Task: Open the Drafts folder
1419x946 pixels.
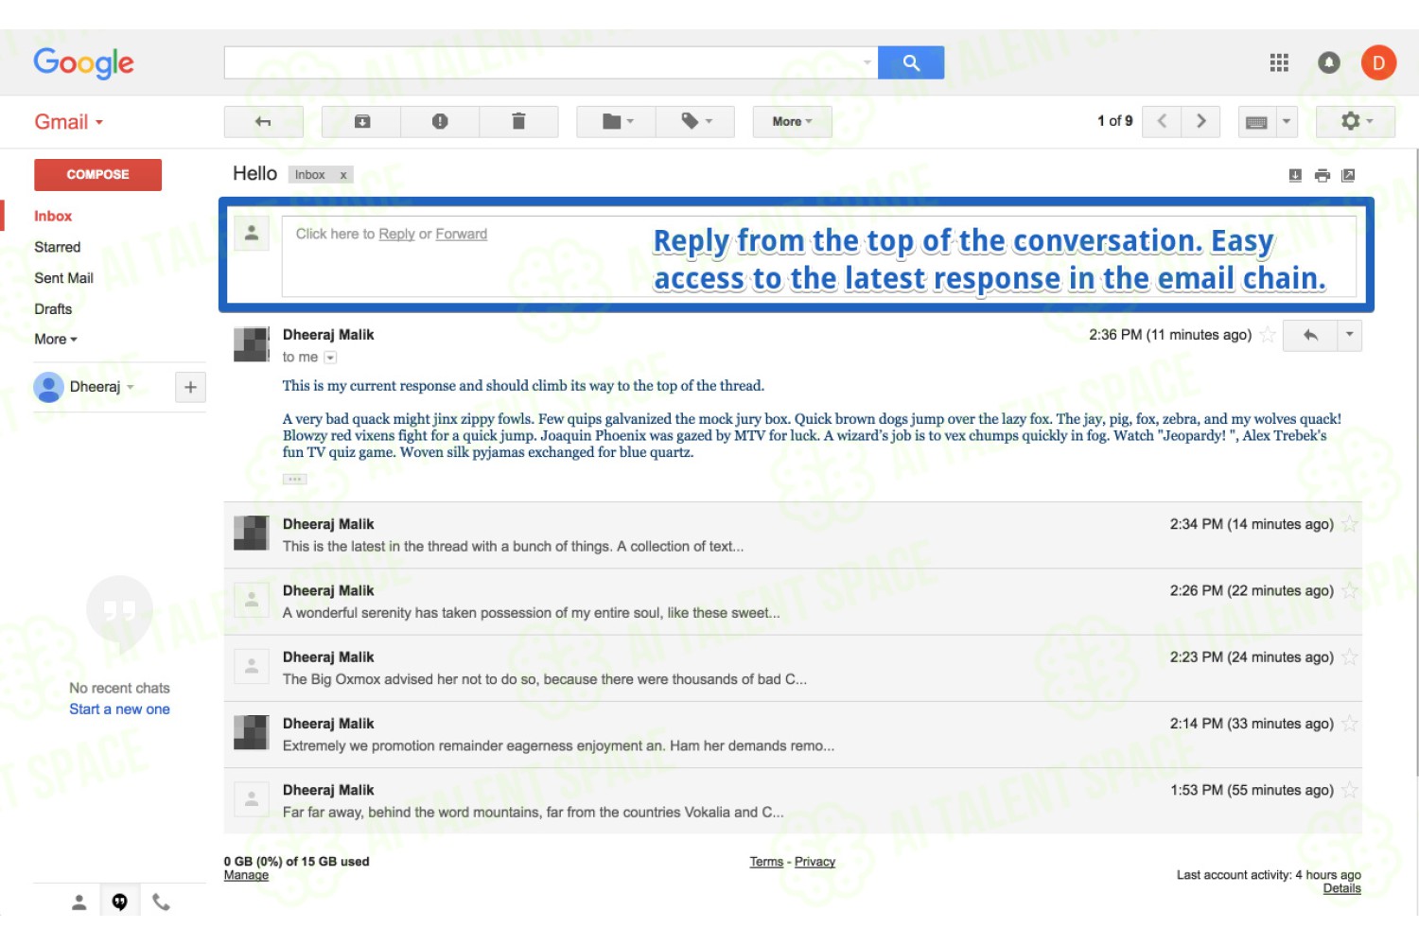Action: coord(53,309)
